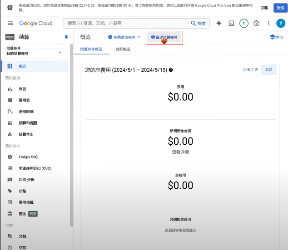Click the 搜索 search button

(199, 23)
